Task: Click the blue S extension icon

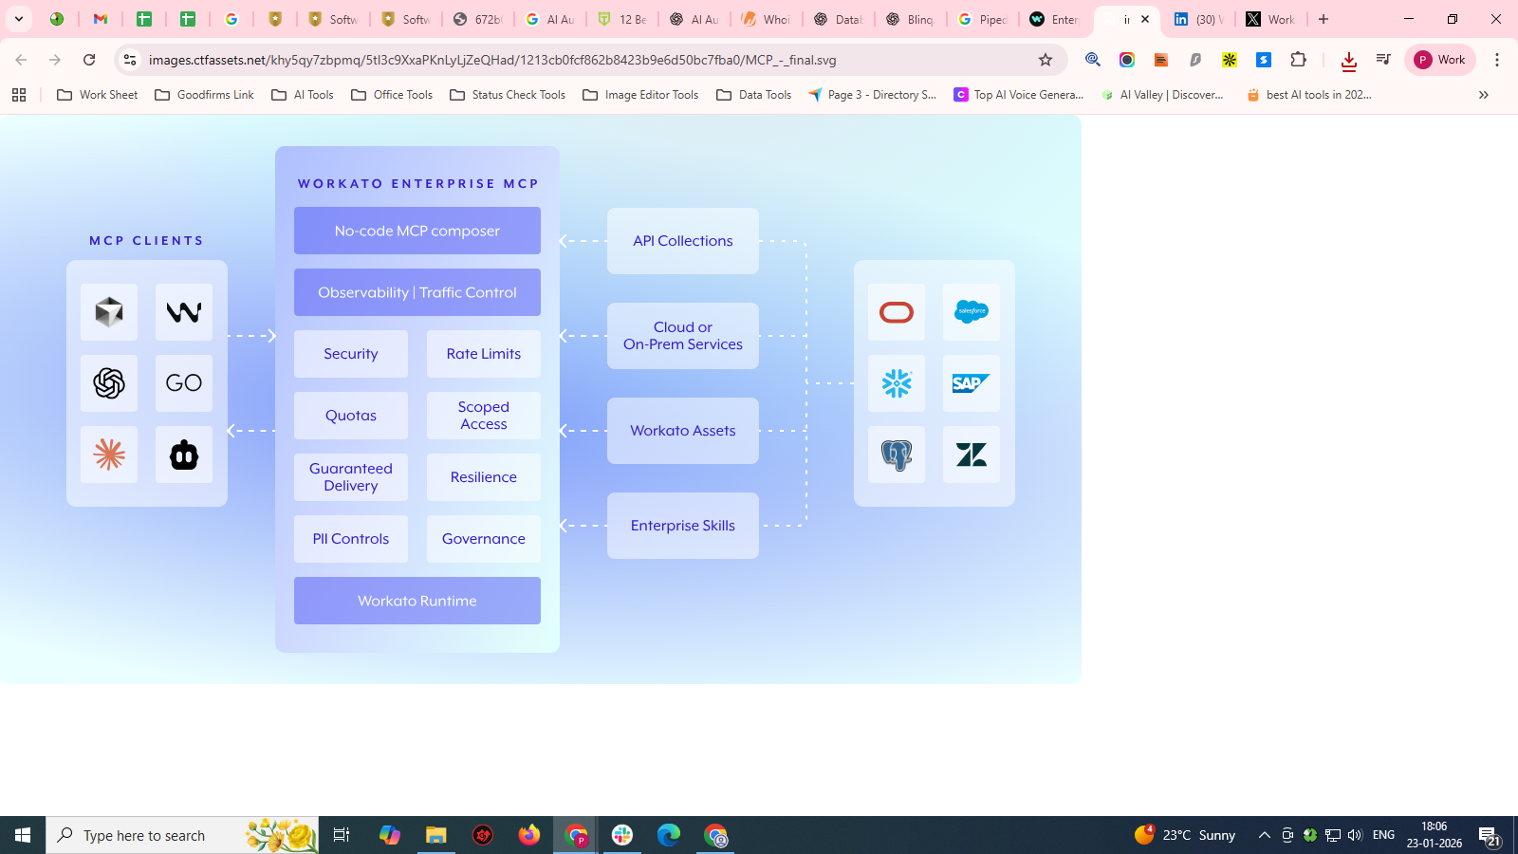Action: 1264,60
